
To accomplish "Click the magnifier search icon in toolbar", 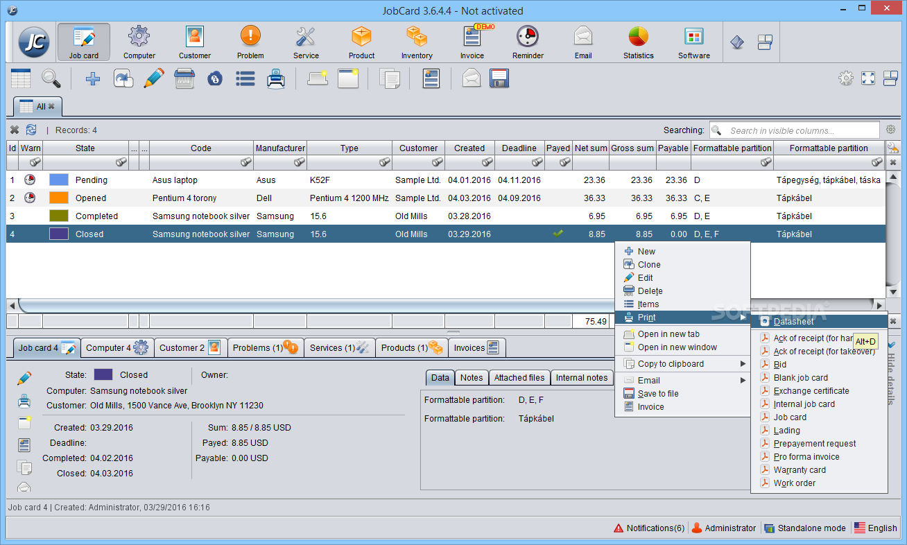I will point(51,78).
